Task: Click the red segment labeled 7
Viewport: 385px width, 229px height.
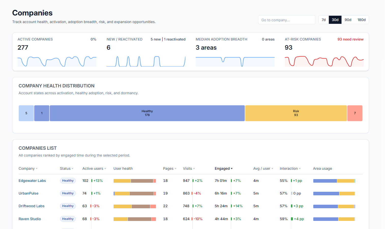Action: pos(355,113)
